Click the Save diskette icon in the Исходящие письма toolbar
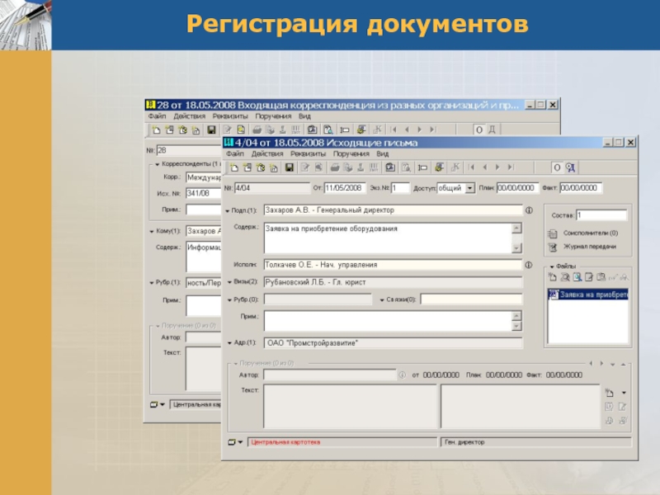This screenshot has width=660, height=495. coord(290,167)
